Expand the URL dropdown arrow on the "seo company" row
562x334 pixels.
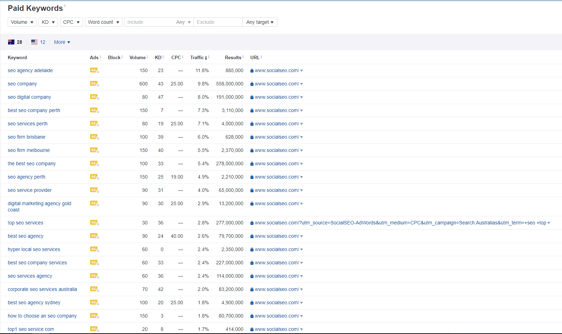(302, 84)
